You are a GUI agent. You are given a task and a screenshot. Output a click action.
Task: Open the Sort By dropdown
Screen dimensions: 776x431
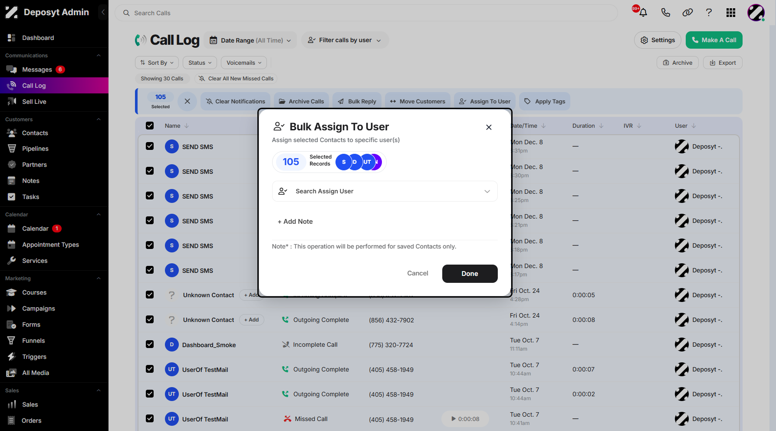157,63
